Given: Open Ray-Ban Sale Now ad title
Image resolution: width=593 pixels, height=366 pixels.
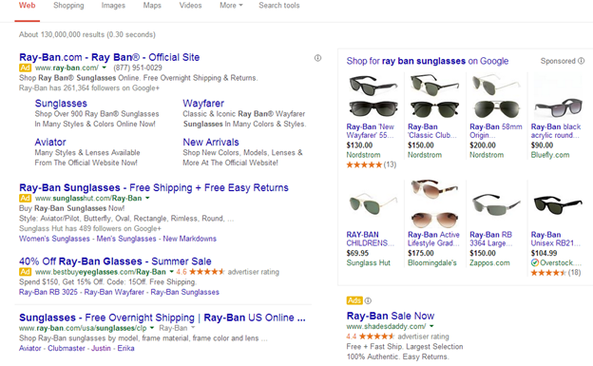Looking at the screenshot, I should 391,316.
